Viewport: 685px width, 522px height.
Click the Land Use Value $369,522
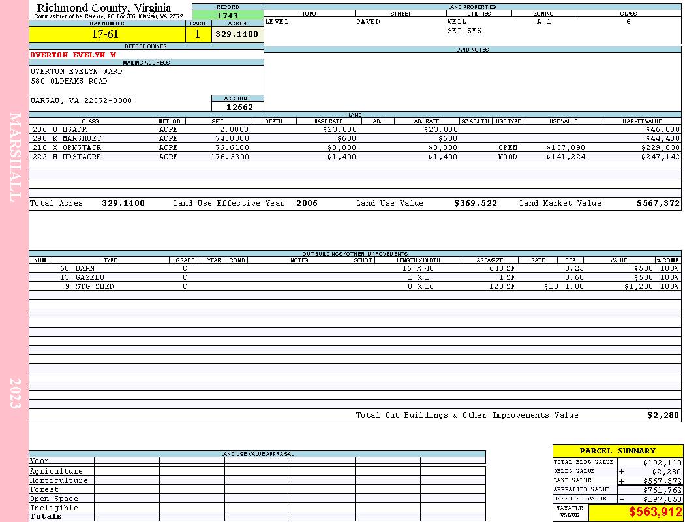476,203
